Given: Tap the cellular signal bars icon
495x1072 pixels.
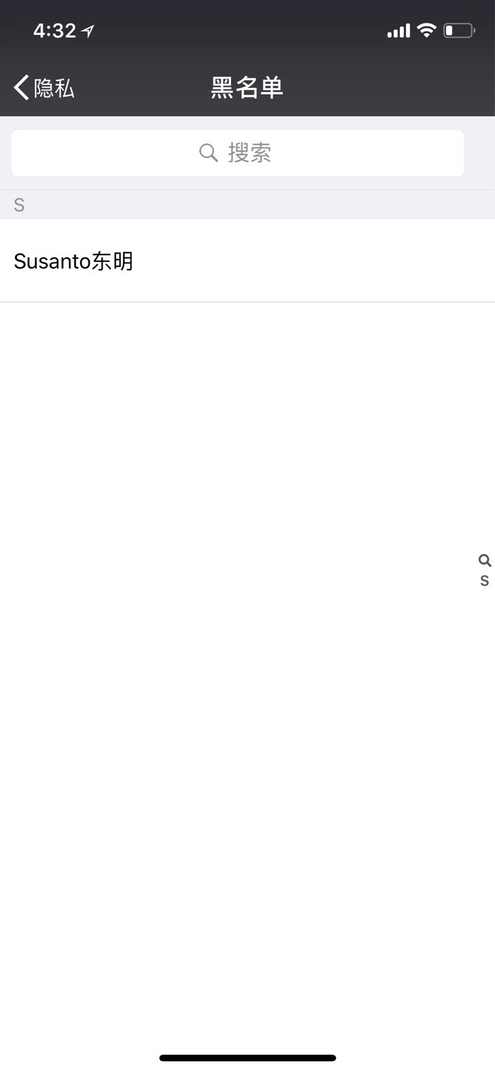Looking at the screenshot, I should pos(399,31).
